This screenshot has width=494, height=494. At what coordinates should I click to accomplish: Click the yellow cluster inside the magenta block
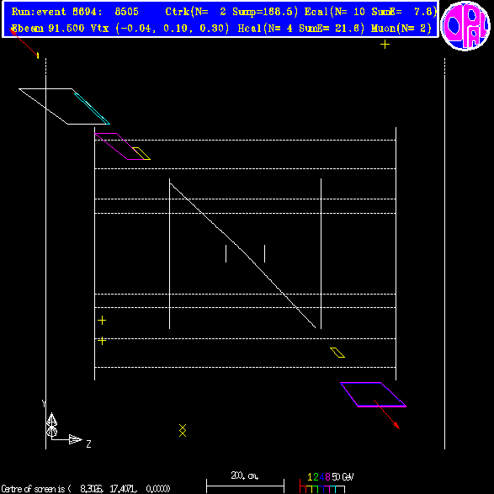pos(141,153)
